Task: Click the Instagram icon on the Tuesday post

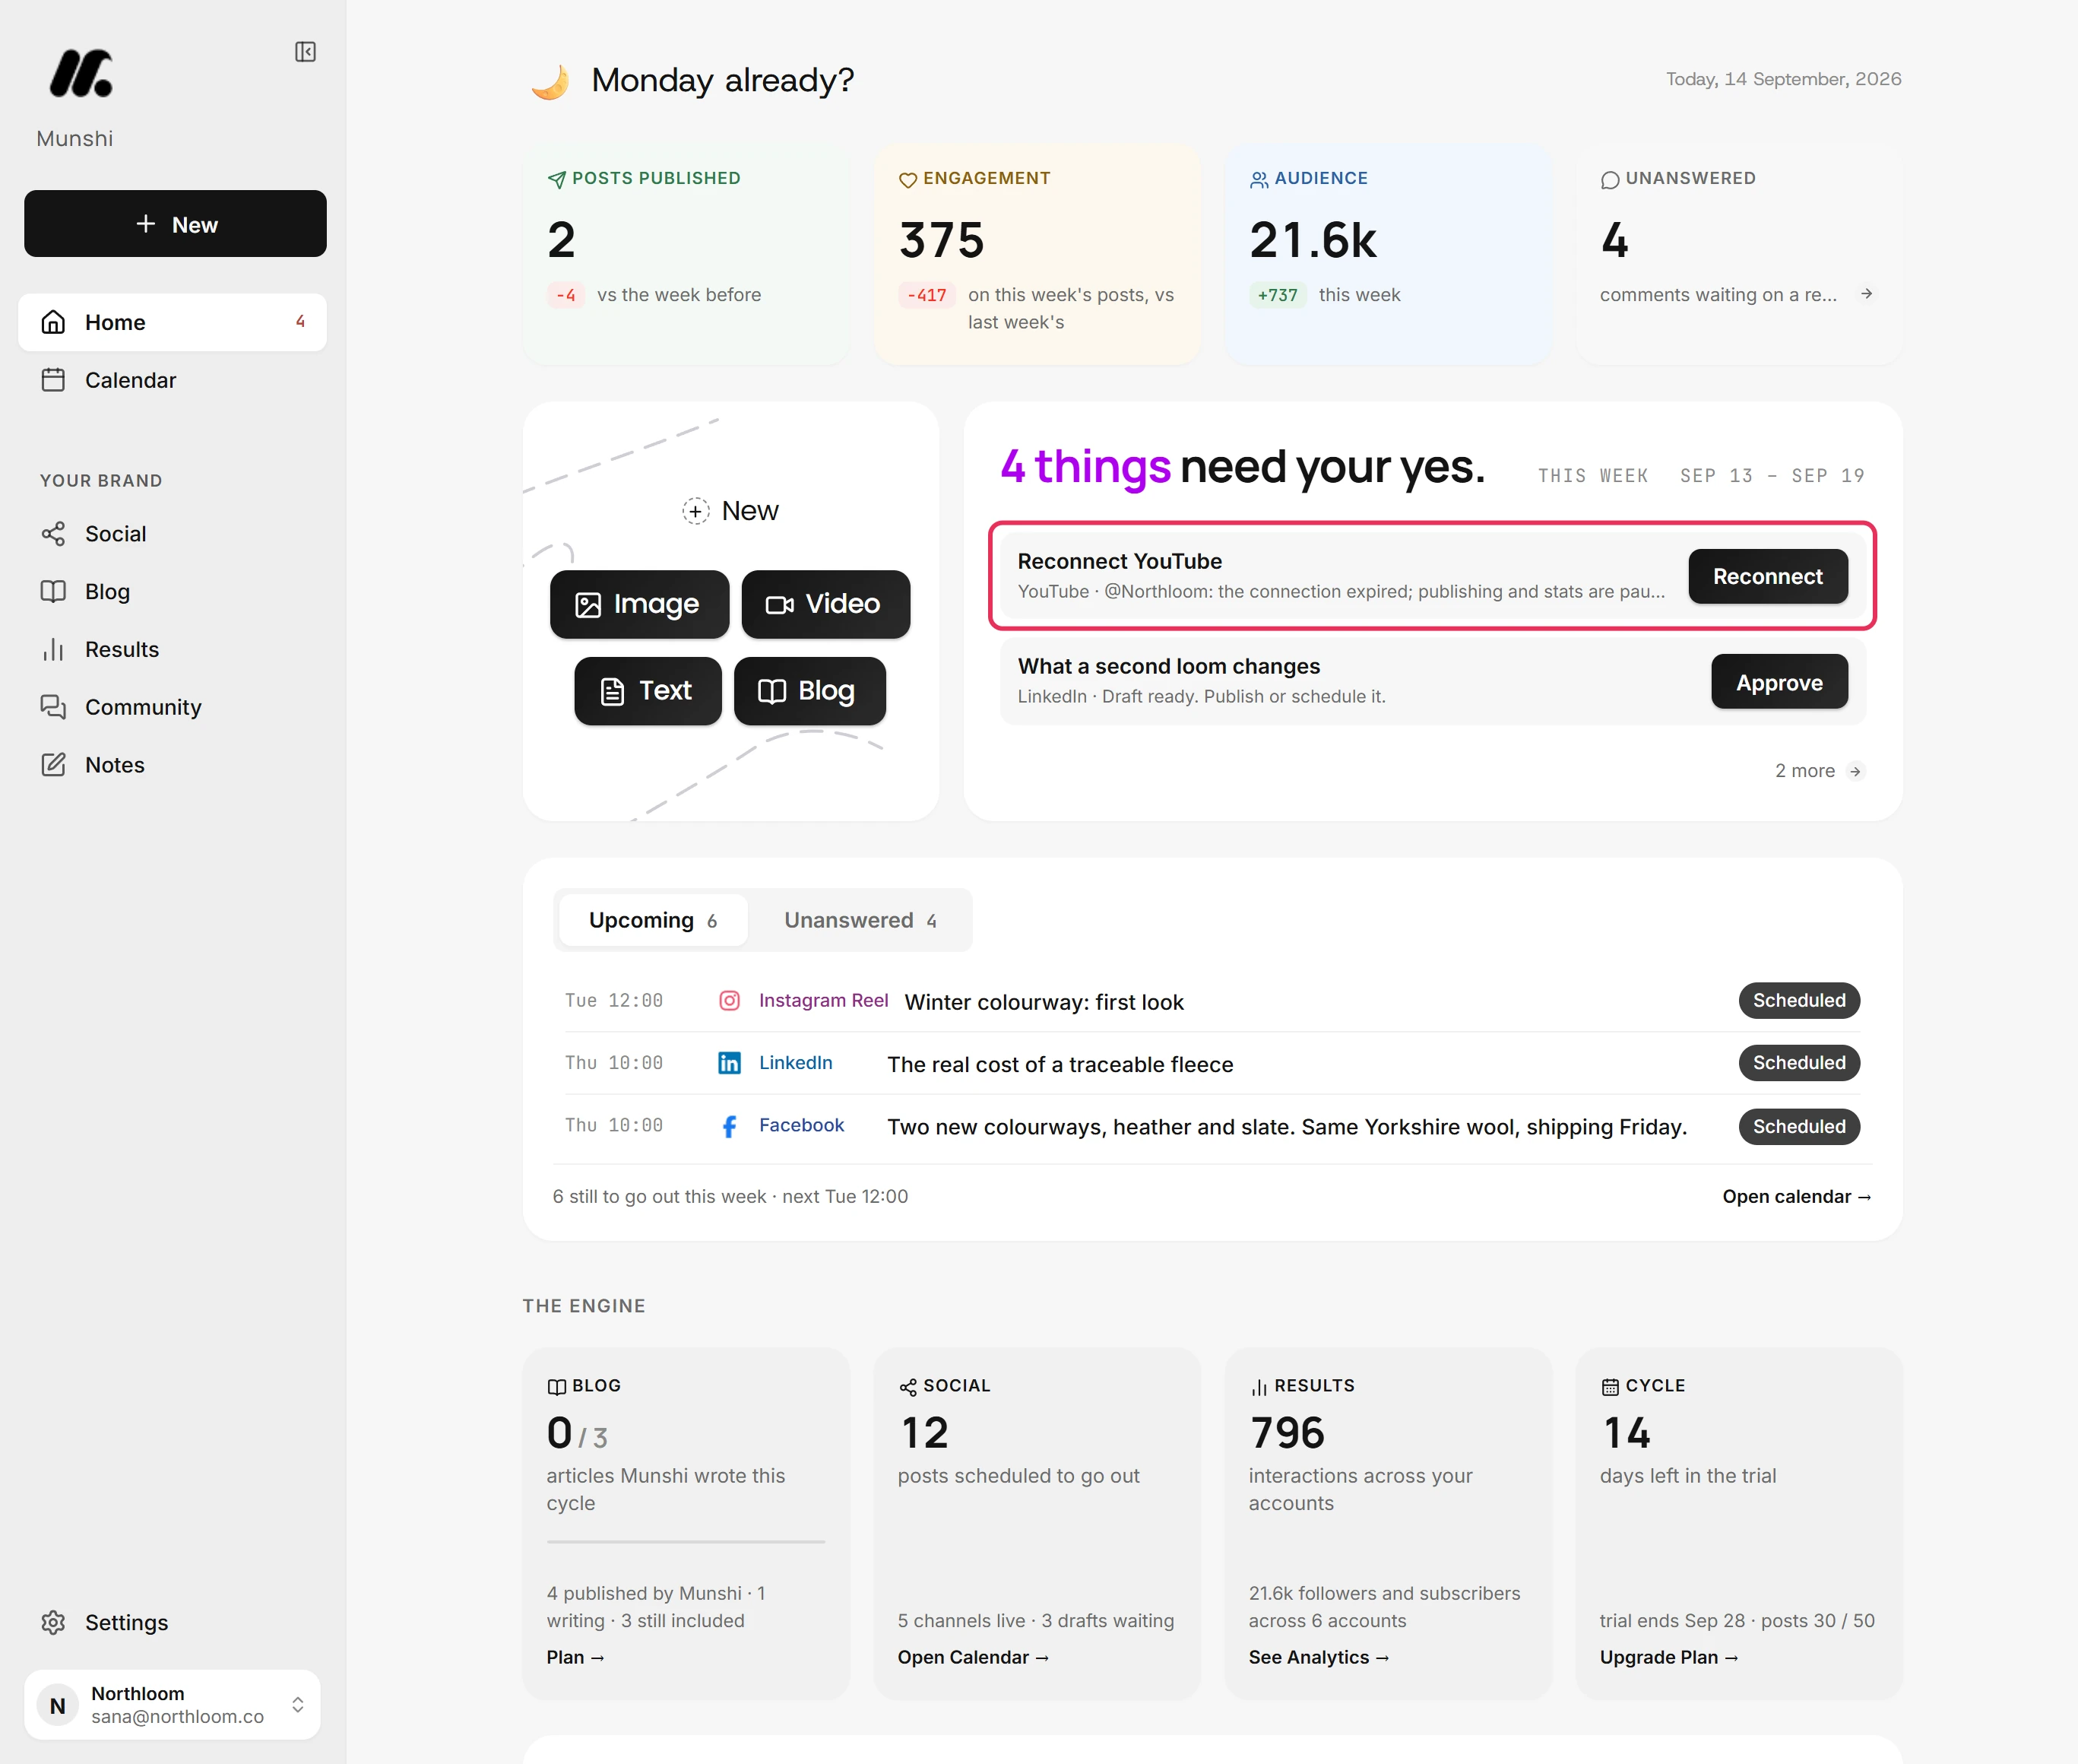Action: point(730,1001)
